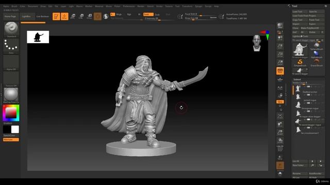Select the SimpleBrush tool icon
Image resolution: width=330 pixels, height=185 pixels.
click(300, 63)
